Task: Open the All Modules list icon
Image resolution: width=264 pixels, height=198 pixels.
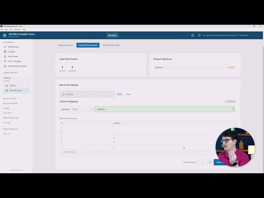Action: pyautogui.click(x=5, y=47)
